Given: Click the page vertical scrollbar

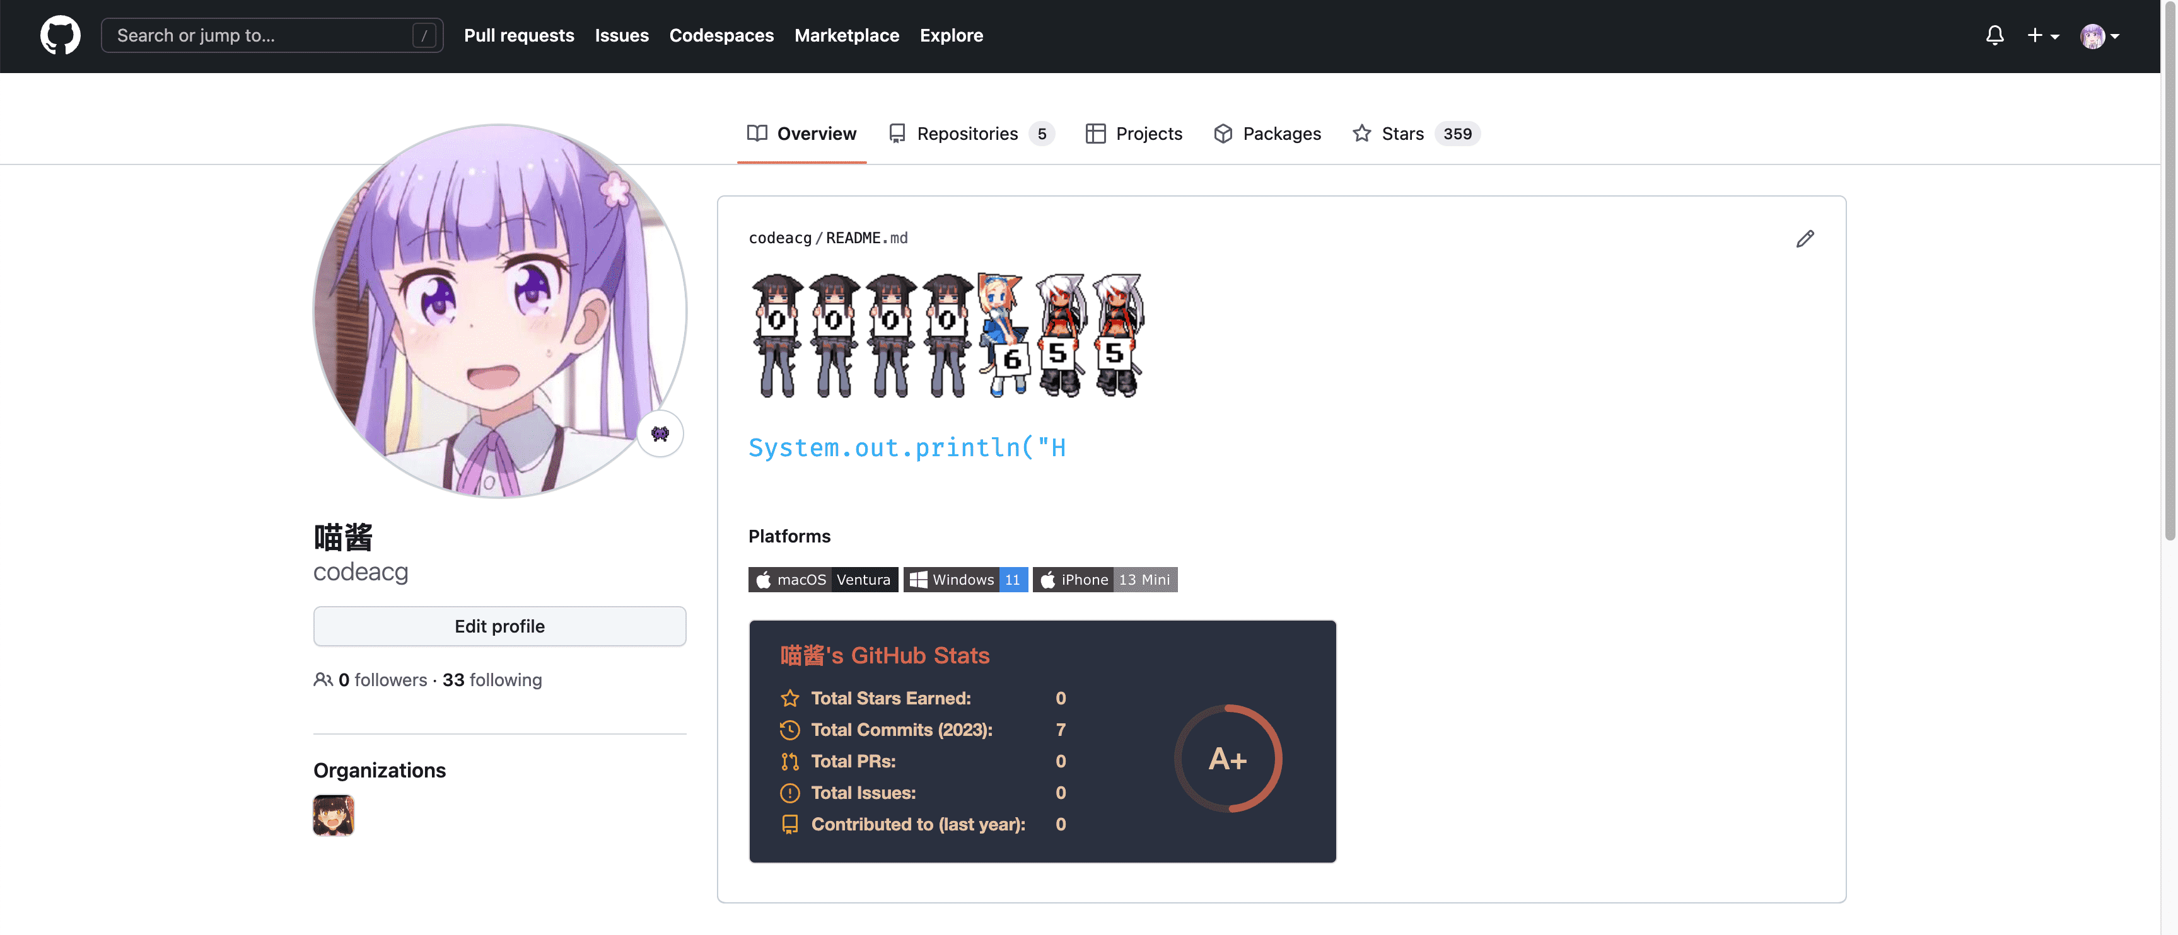Looking at the screenshot, I should 2170,270.
